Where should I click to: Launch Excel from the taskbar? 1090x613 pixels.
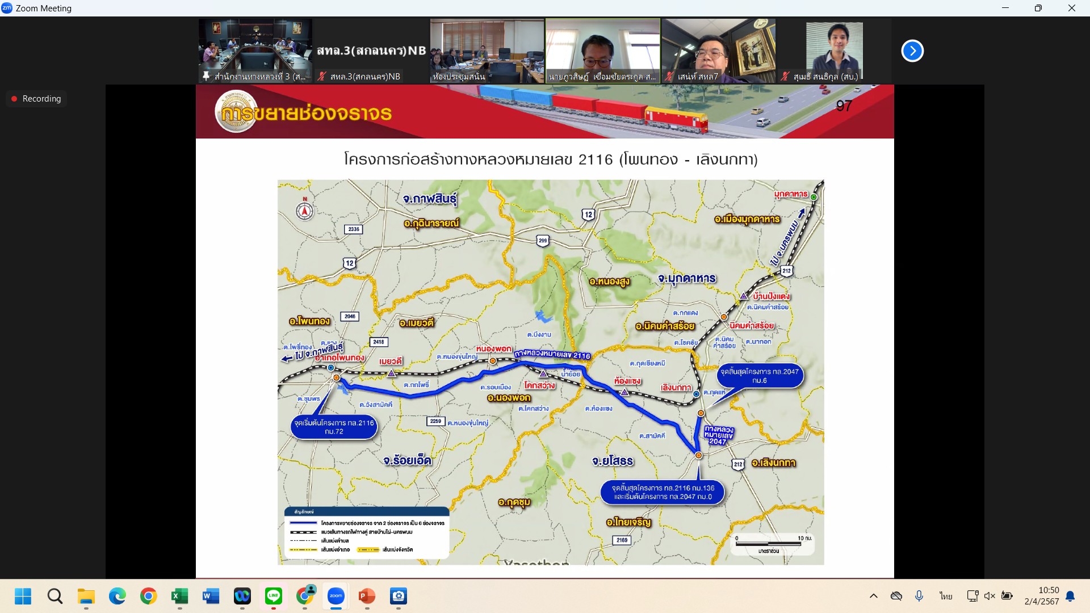179,596
